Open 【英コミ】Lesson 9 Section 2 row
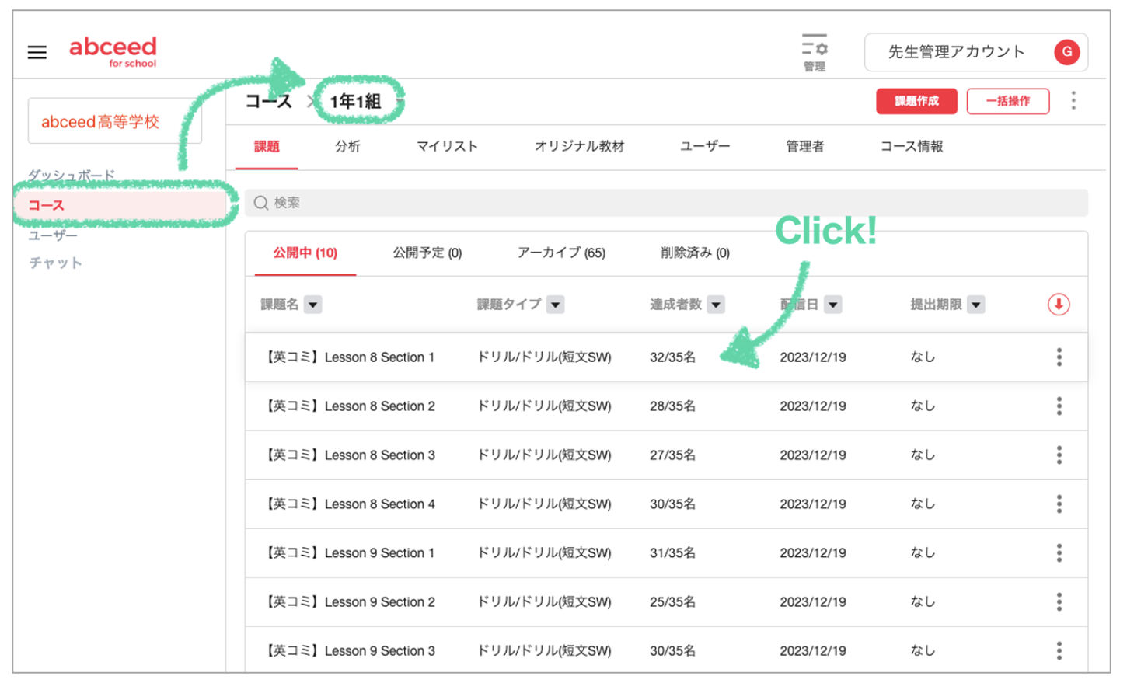 [666, 602]
